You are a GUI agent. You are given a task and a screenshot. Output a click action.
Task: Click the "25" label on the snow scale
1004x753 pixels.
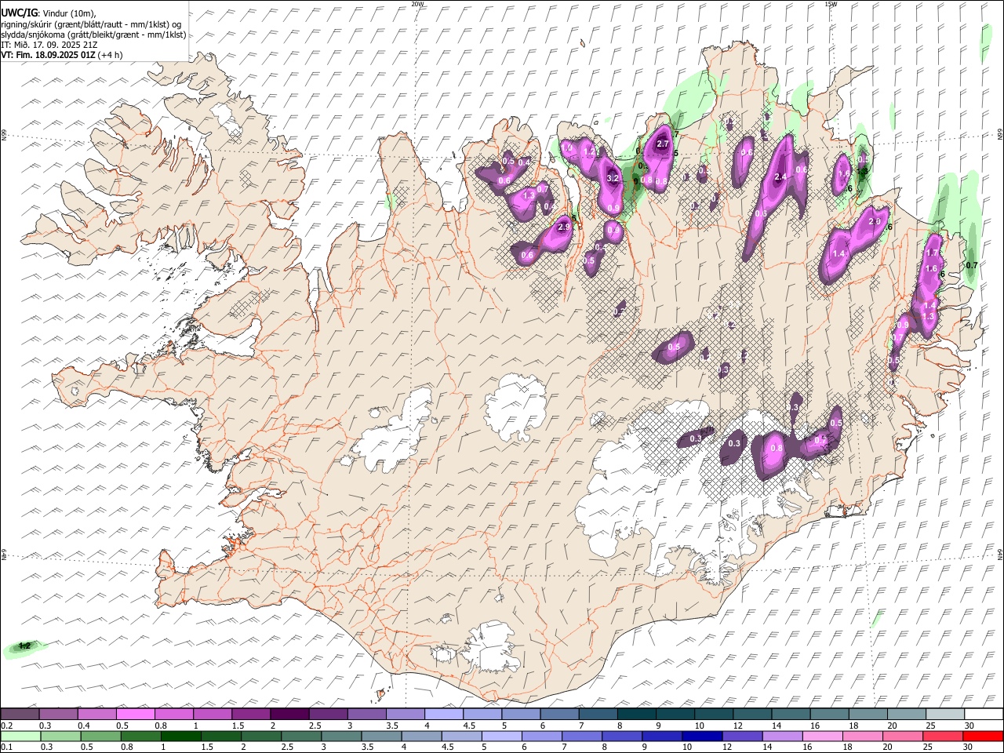(x=929, y=726)
